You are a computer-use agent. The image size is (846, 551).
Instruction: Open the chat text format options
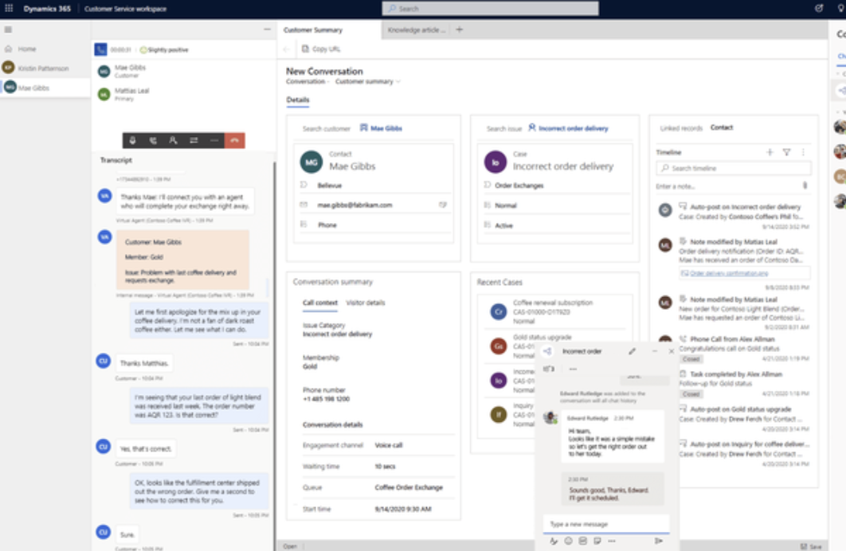point(554,541)
